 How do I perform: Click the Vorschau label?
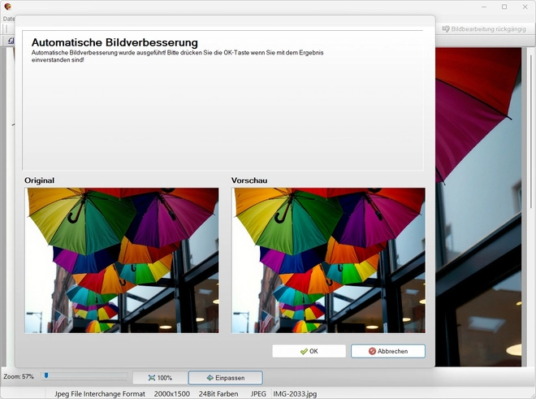(x=249, y=180)
